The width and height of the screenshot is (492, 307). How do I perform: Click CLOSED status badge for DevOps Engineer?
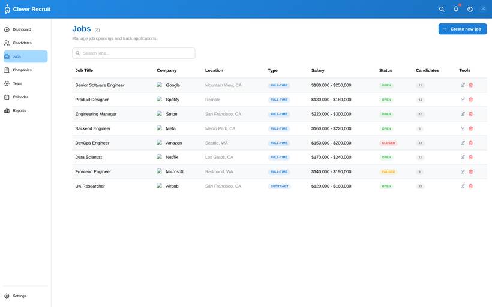388,143
